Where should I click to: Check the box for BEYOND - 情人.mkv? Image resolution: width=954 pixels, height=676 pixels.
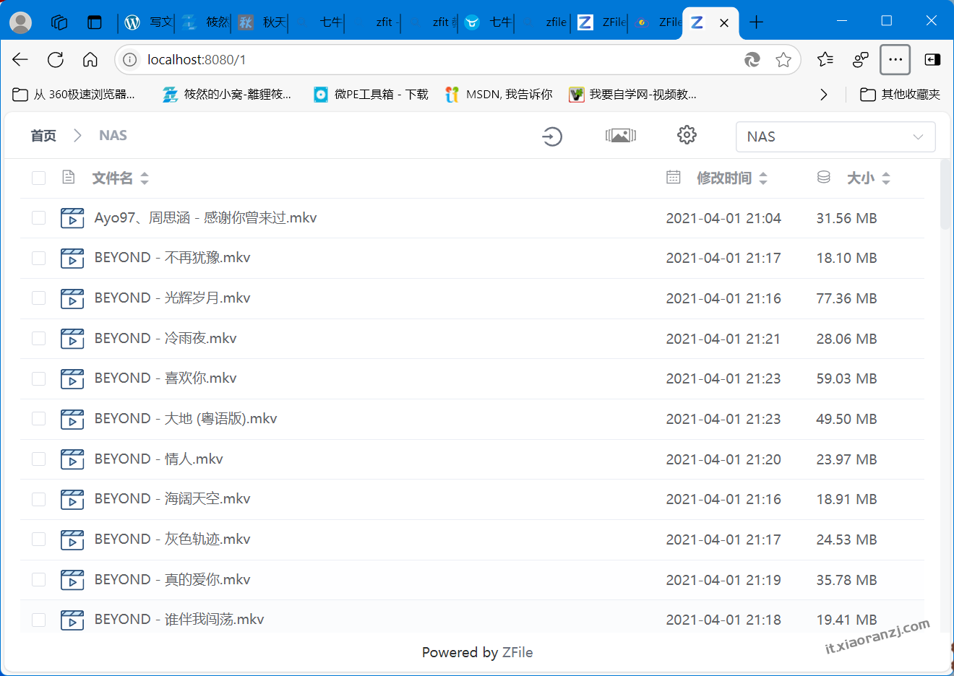point(39,459)
